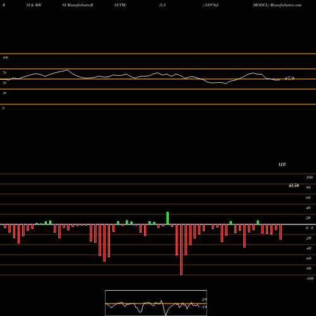Click the "SI(TM)" header label
316x316 pixels.
point(120,5)
